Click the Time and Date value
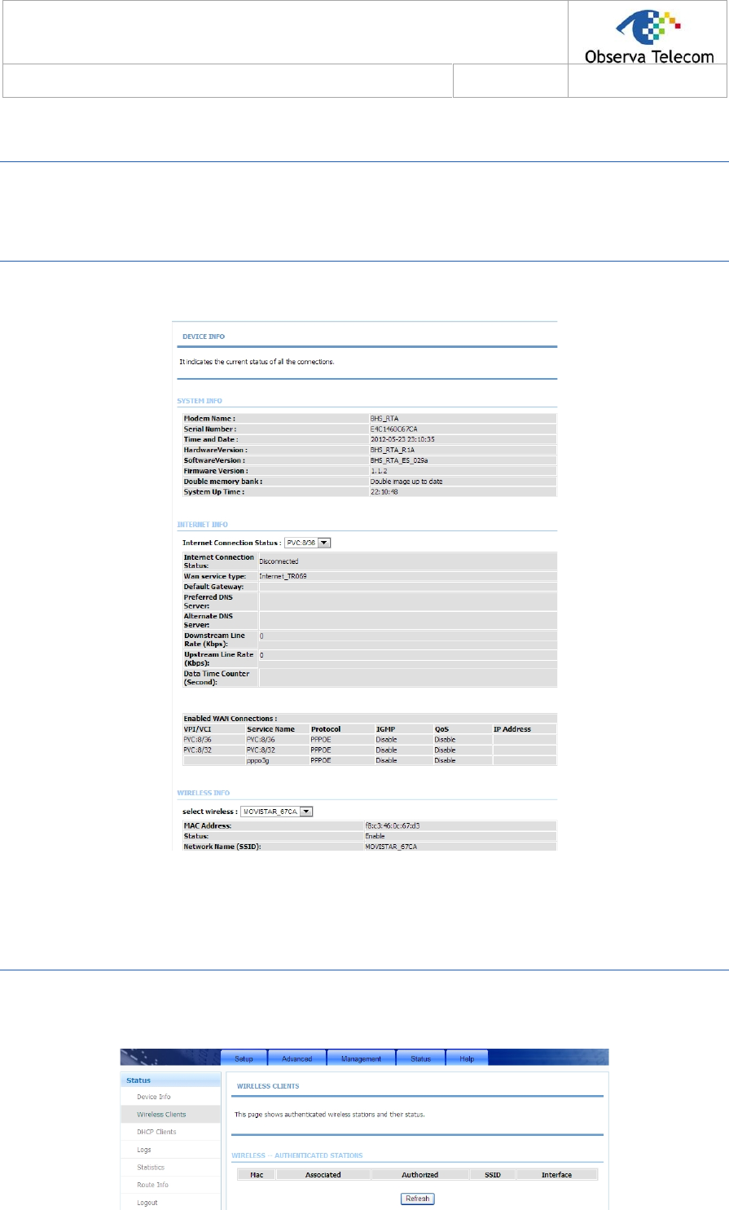This screenshot has width=729, height=1210. (402, 440)
